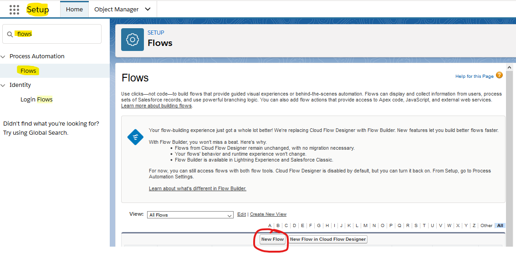Filter flows by letter S
The image size is (516, 253).
point(416,226)
